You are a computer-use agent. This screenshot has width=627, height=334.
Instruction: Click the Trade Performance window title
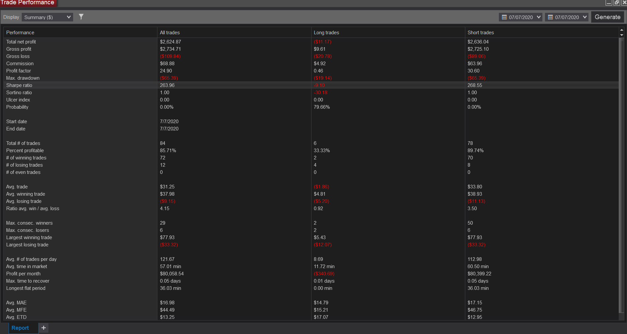pyautogui.click(x=27, y=3)
